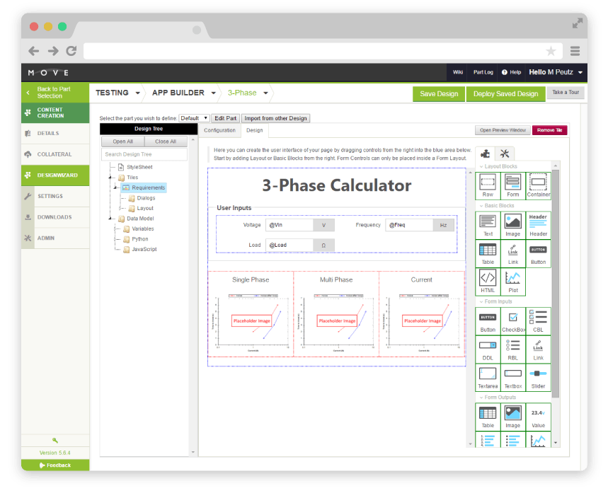
Task: Open the blocks palette tab
Action: 485,154
